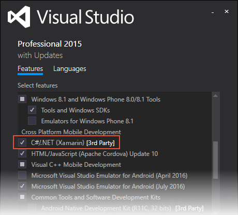Select the Features tab

click(x=31, y=69)
